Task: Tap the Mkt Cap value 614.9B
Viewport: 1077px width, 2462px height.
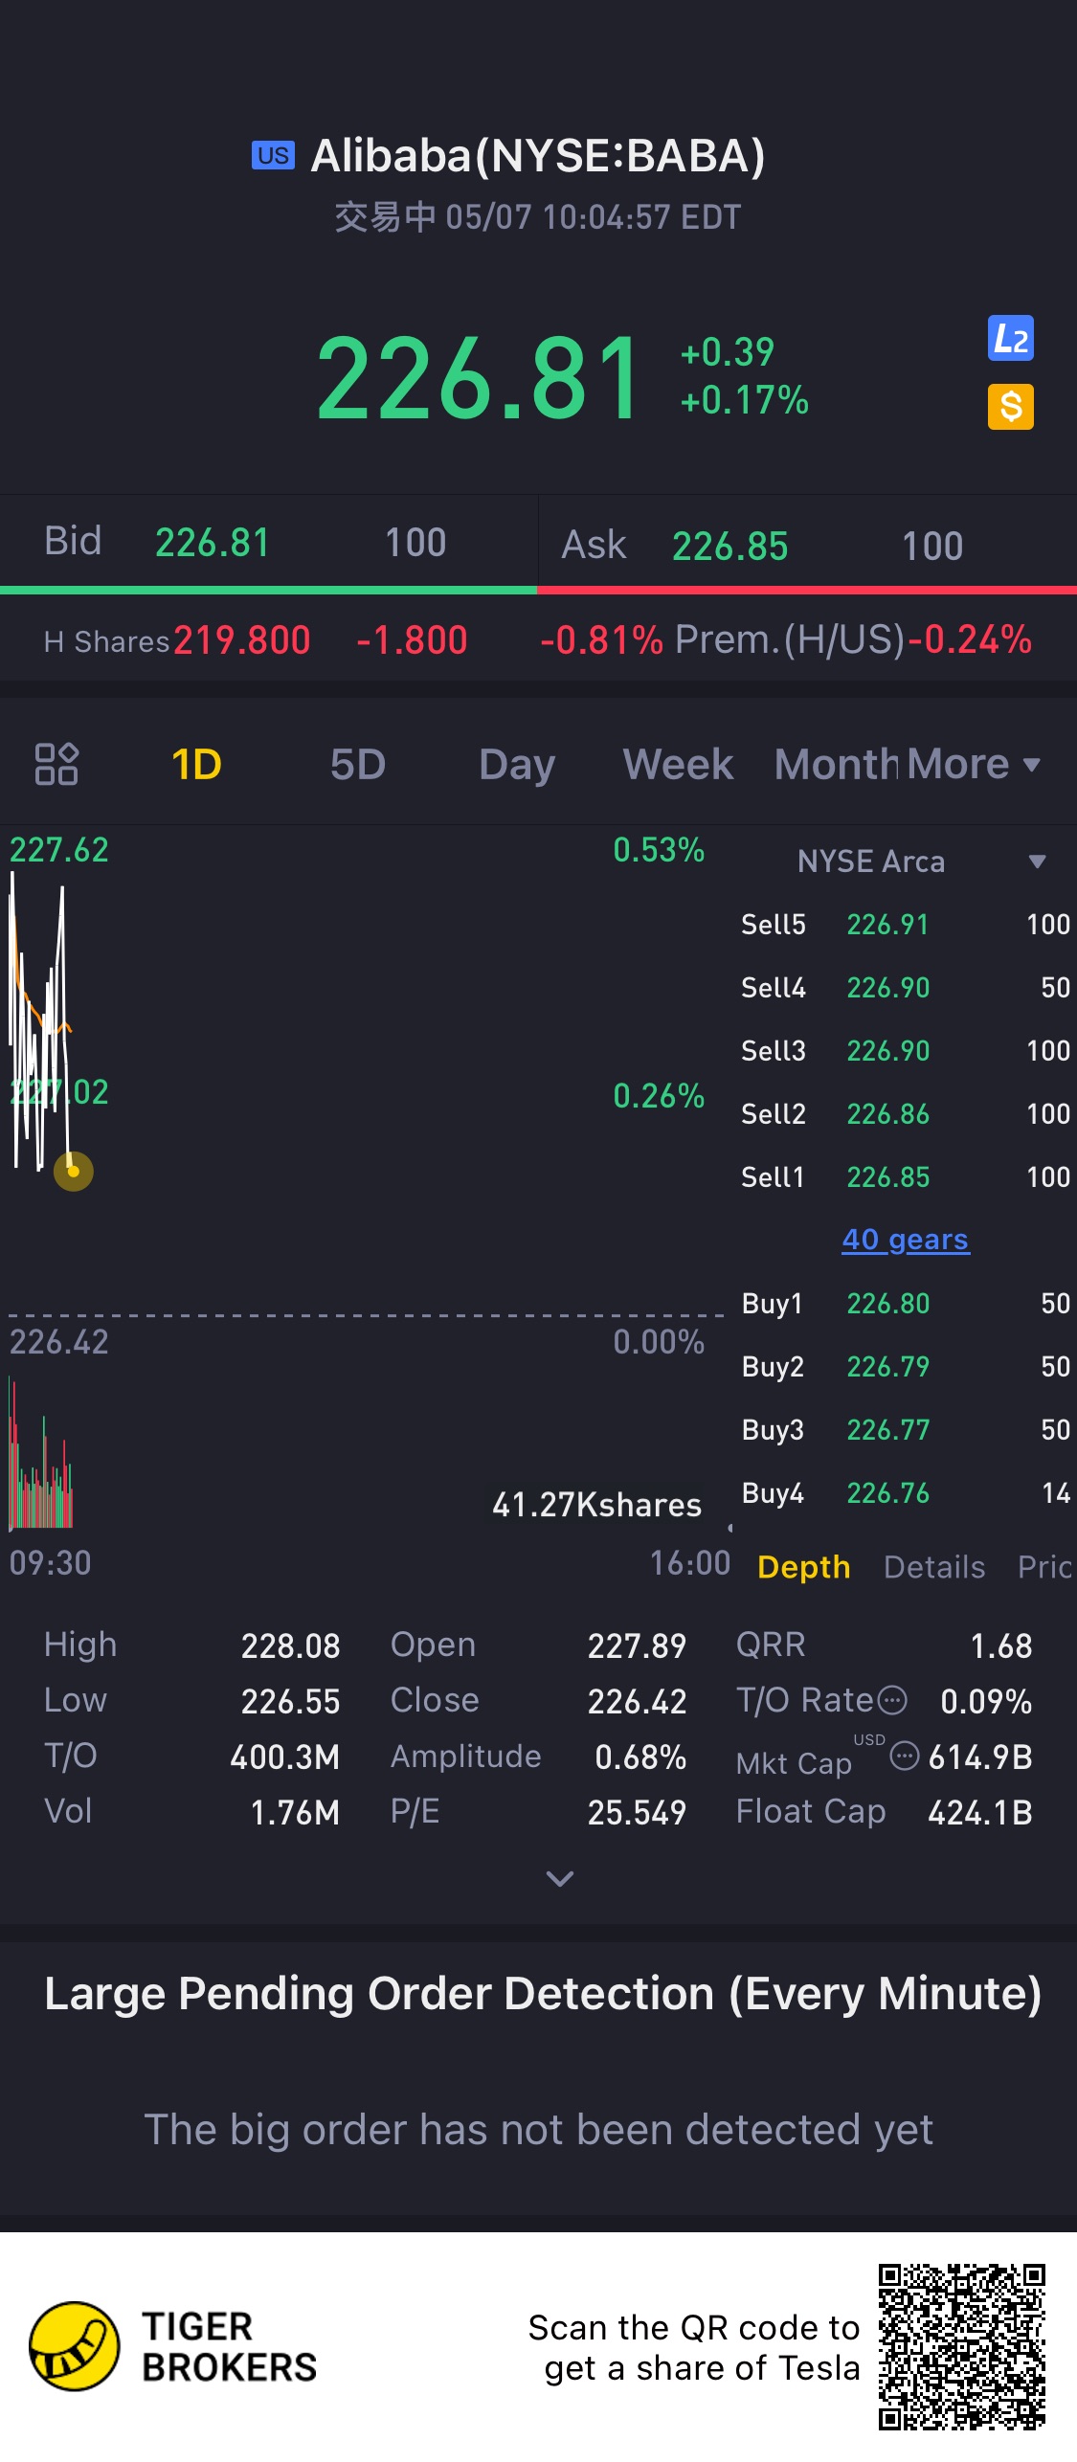Action: (980, 1757)
